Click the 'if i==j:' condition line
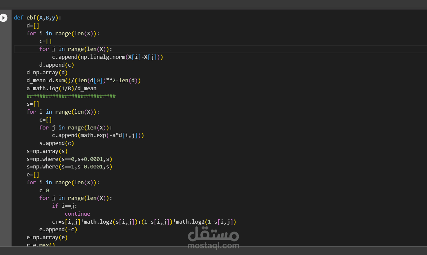This screenshot has width=427, height=255. coord(64,206)
